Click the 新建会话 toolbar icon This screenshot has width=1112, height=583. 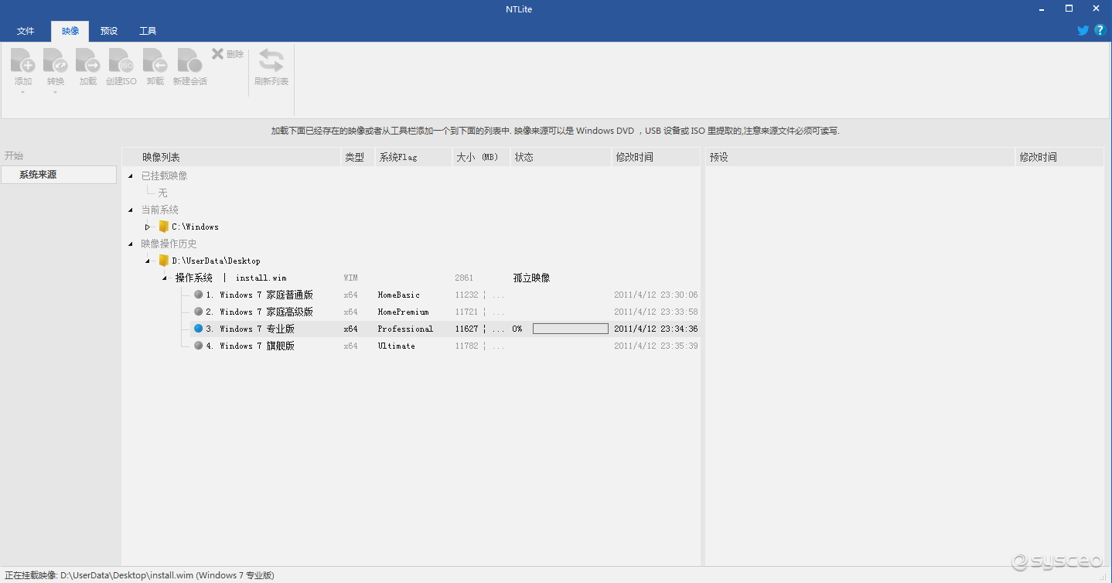pos(189,60)
